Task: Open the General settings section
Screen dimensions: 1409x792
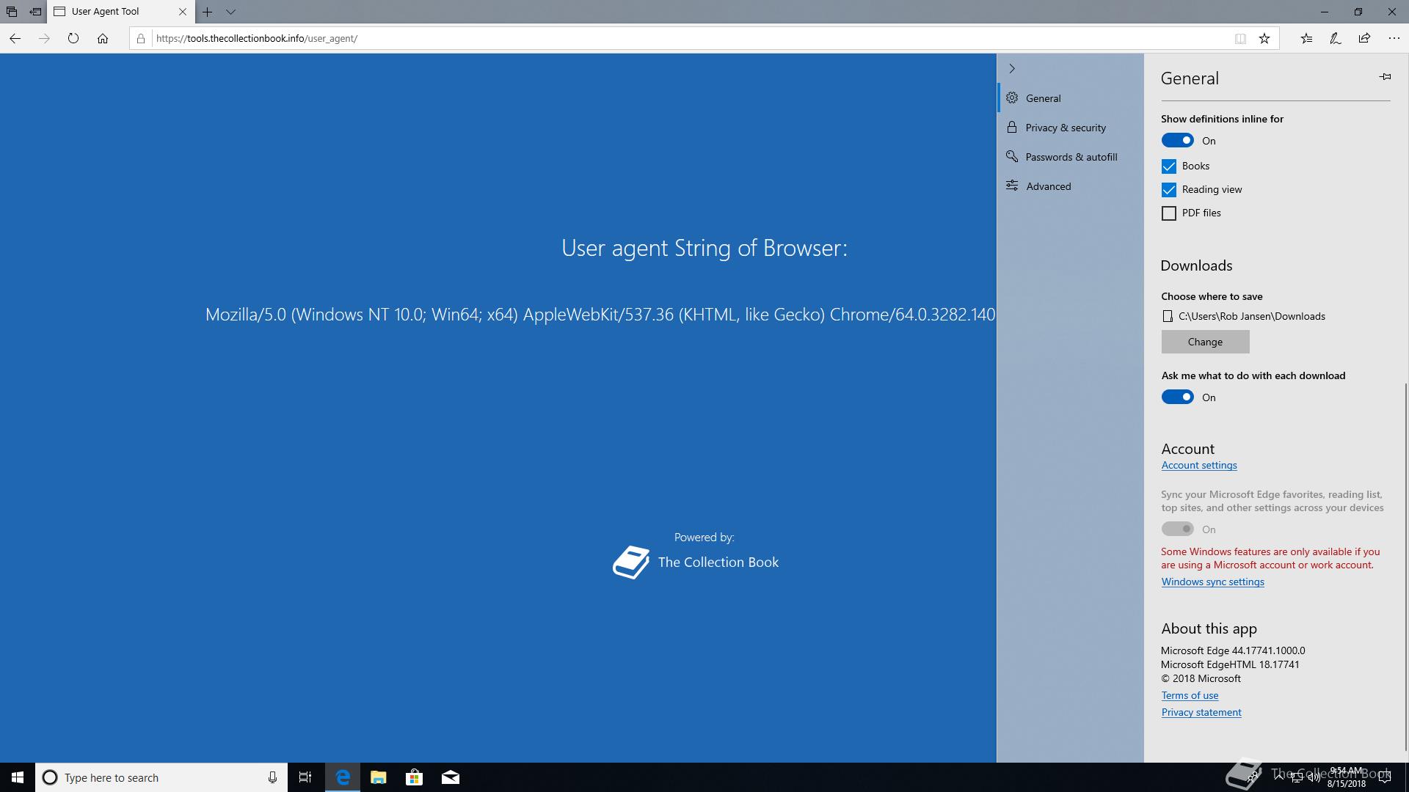Action: (1071, 98)
